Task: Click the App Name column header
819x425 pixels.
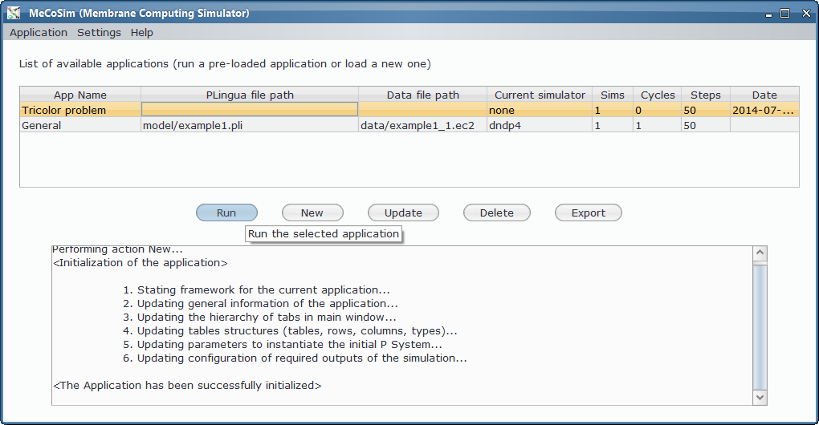Action: tap(80, 95)
